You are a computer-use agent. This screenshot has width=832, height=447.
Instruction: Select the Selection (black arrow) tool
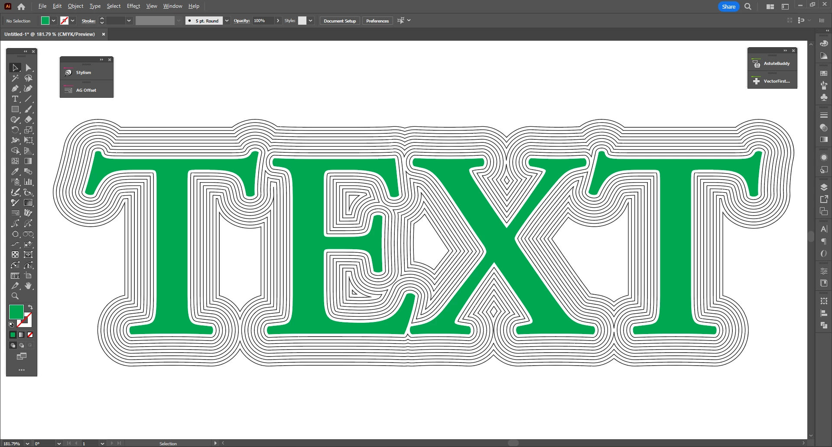point(15,68)
